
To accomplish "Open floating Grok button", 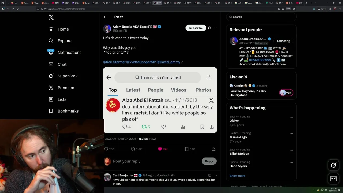I will 333,165.
